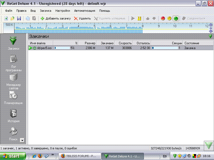214x160 pixels.
Task: Click the status bar bytes/s speed readout
Action: click(166, 148)
